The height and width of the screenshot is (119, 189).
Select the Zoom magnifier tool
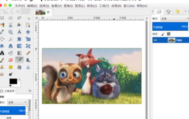[11, 32]
